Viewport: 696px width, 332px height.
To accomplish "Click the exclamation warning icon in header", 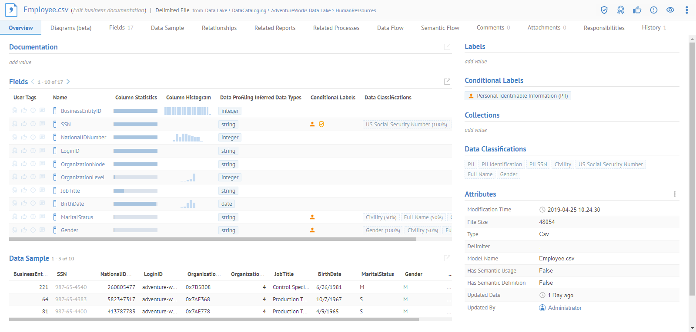I will coord(653,10).
